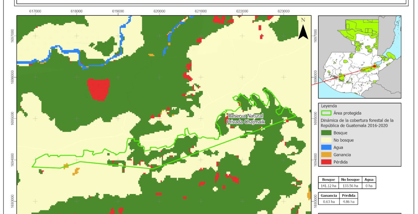Click the Pérdida 4.86 ha value cell
418x214 pixels.
[x=347, y=202]
